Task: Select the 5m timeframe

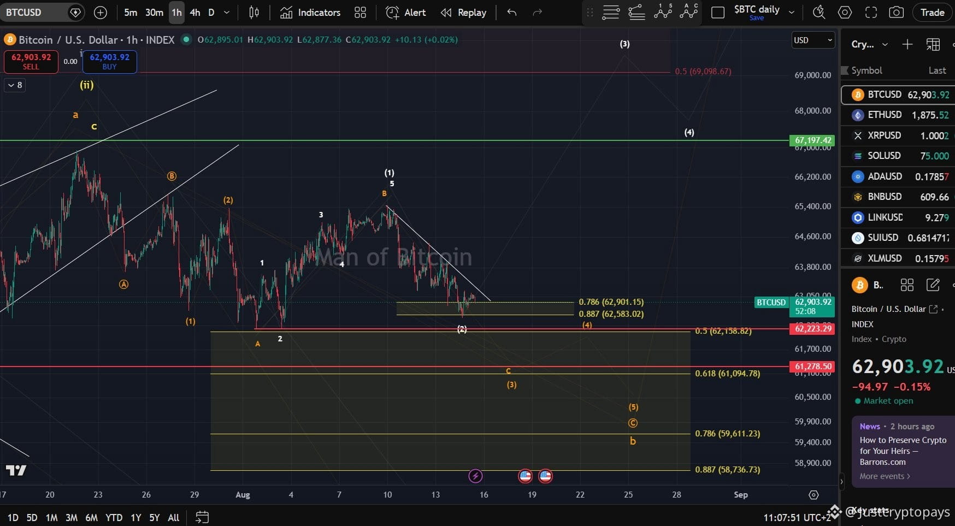Action: point(131,12)
